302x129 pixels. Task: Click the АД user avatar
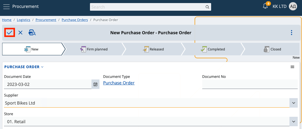tap(293, 6)
